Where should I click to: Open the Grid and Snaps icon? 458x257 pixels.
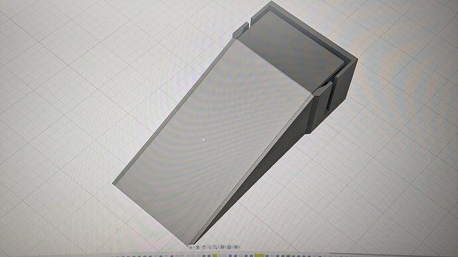click(229, 247)
